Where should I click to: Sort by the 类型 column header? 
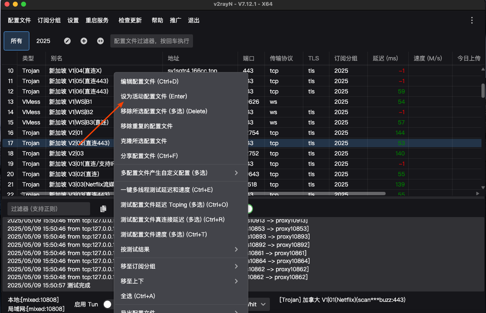[x=28, y=58]
